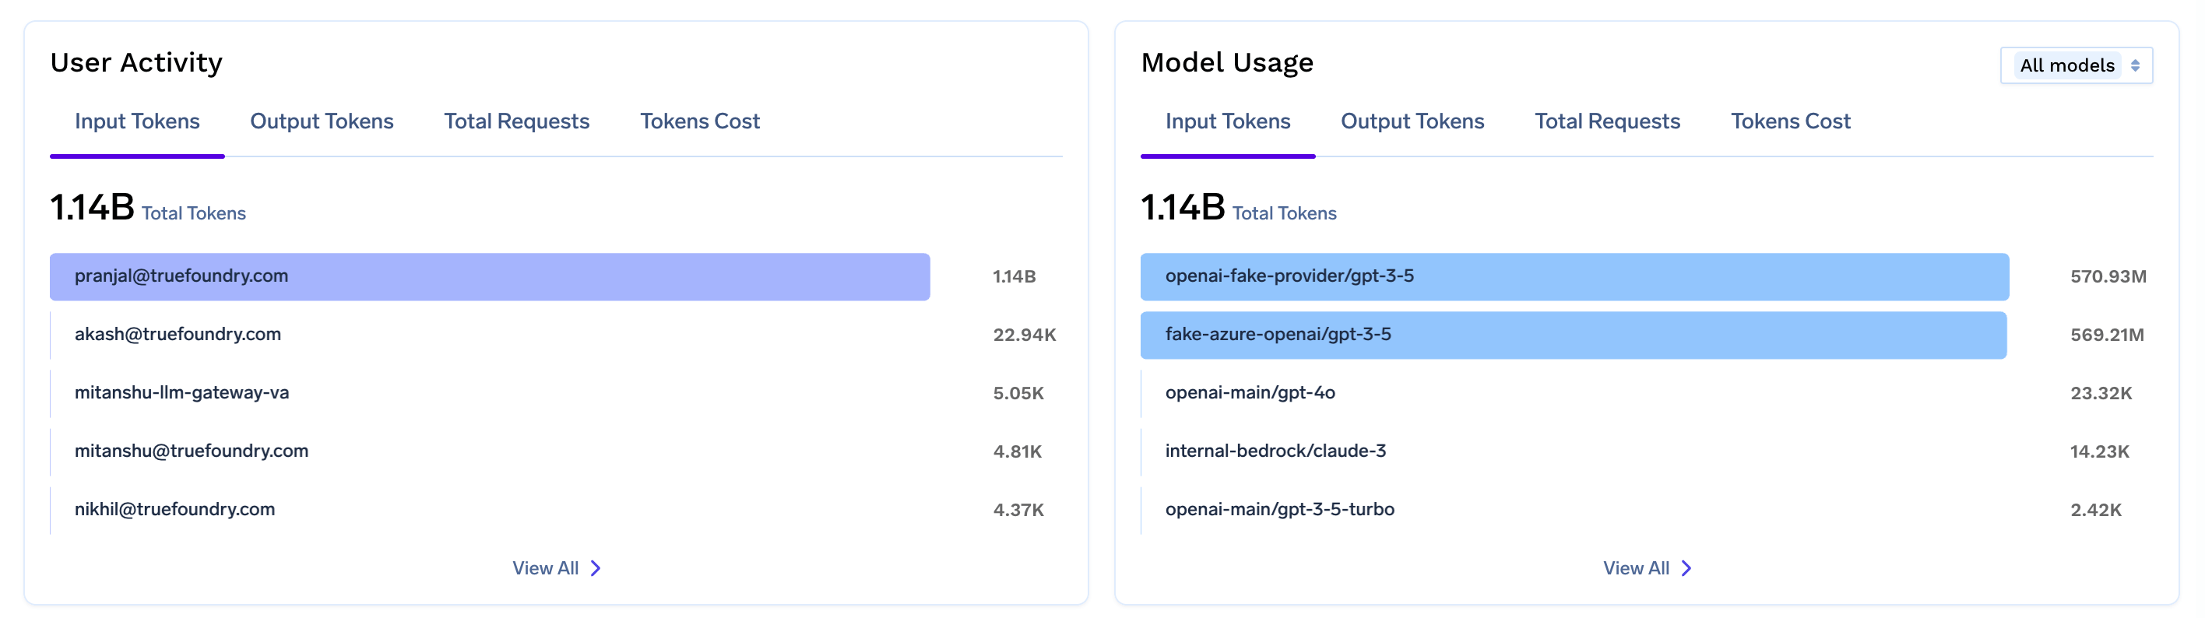Click the chevron beside Model Usage View All
Screen dimensions: 2205x618
coord(1686,568)
